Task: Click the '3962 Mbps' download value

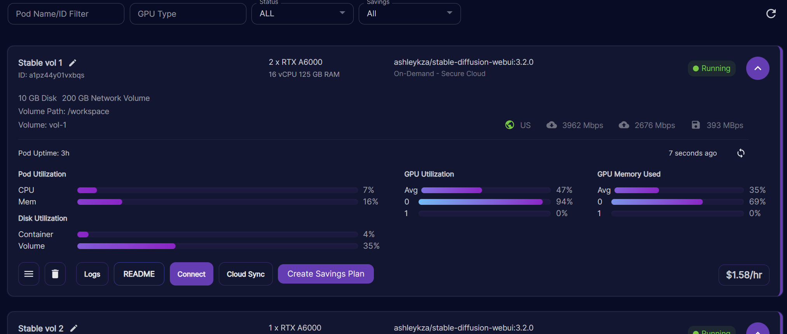Action: (583, 125)
